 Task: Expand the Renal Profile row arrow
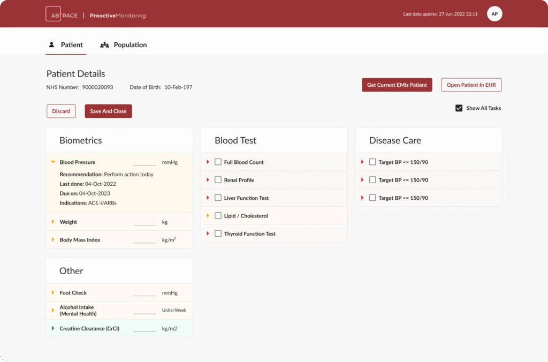[208, 180]
